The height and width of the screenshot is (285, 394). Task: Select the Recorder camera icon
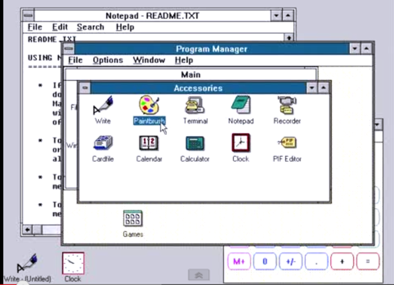pyautogui.click(x=287, y=105)
